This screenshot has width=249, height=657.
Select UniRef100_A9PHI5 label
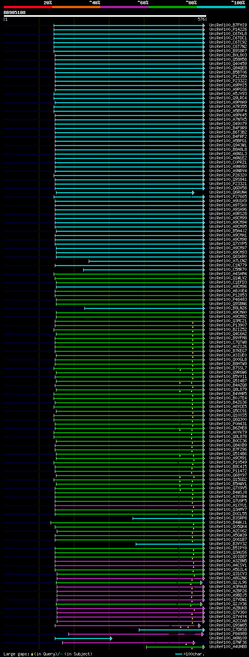click(228, 85)
